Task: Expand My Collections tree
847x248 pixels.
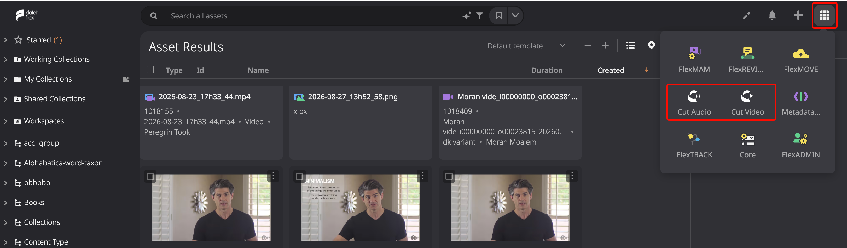Action: [x=5, y=79]
